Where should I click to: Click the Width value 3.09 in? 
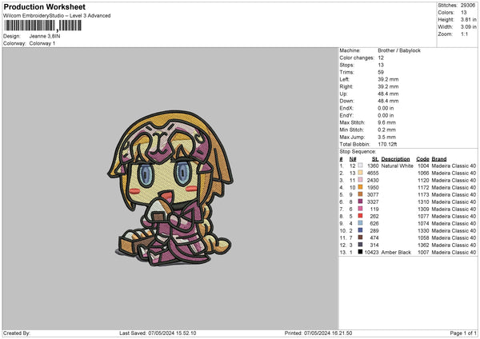pos(468,27)
